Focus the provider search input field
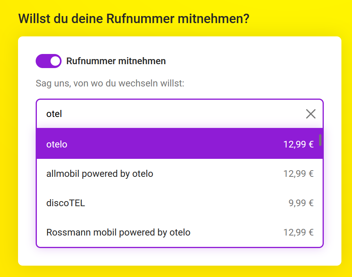 coord(172,114)
